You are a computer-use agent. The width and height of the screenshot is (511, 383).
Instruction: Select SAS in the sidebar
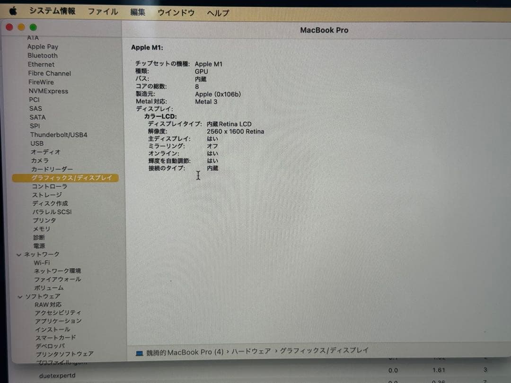35,108
